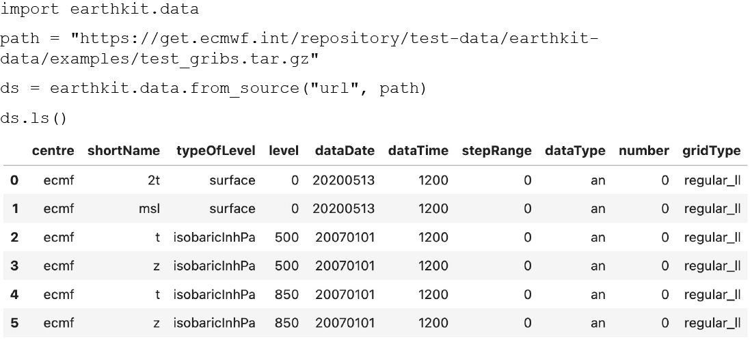Select the 20200513 date in row 0
752x340 pixels.
[343, 180]
